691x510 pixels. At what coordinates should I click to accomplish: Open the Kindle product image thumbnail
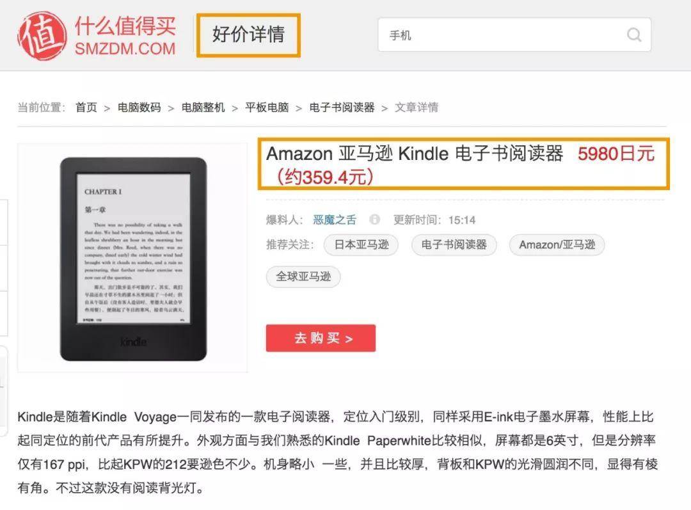132,258
